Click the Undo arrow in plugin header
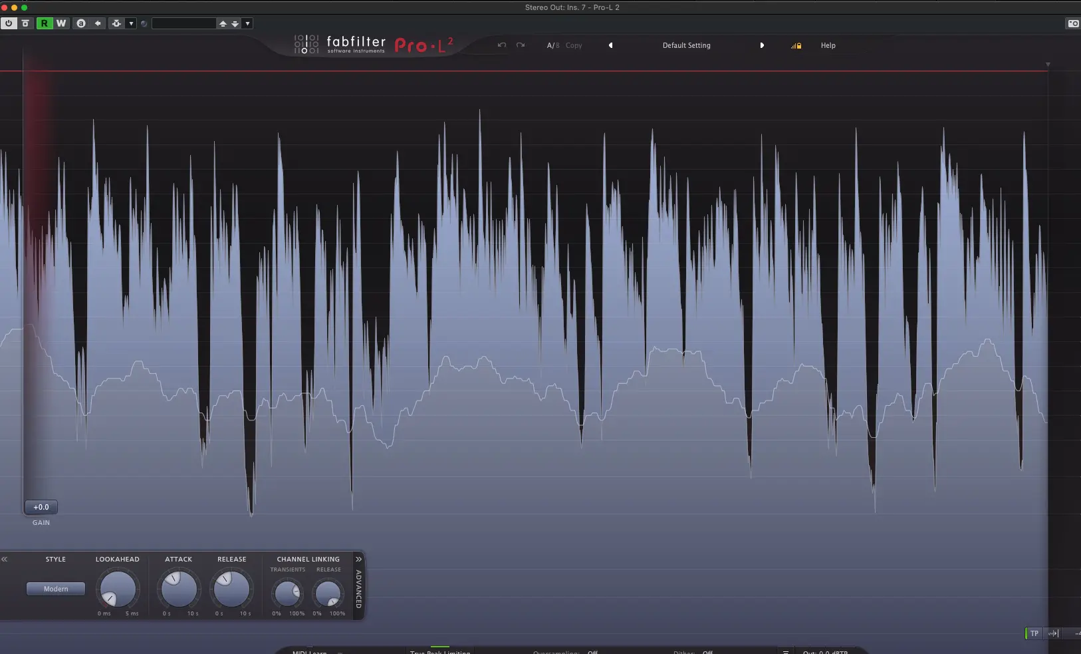Screen dimensions: 1081x654 coord(502,45)
